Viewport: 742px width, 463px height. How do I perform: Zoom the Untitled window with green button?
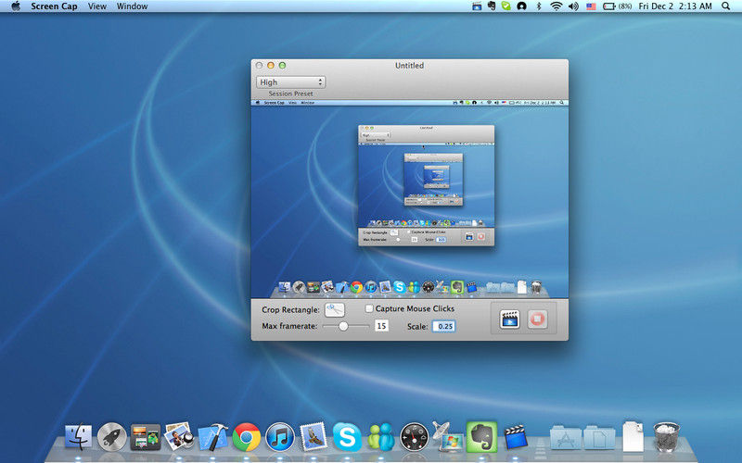(x=283, y=65)
